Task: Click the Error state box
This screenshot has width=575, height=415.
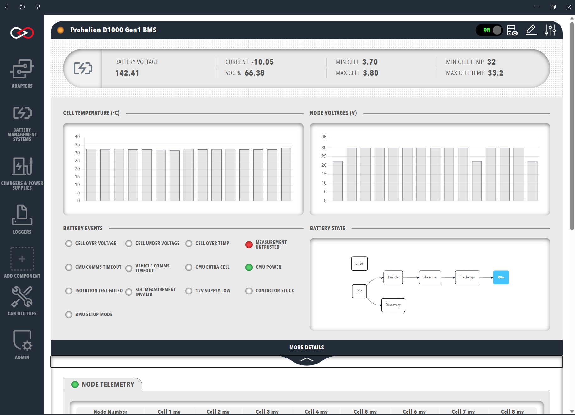Action: pyautogui.click(x=359, y=264)
